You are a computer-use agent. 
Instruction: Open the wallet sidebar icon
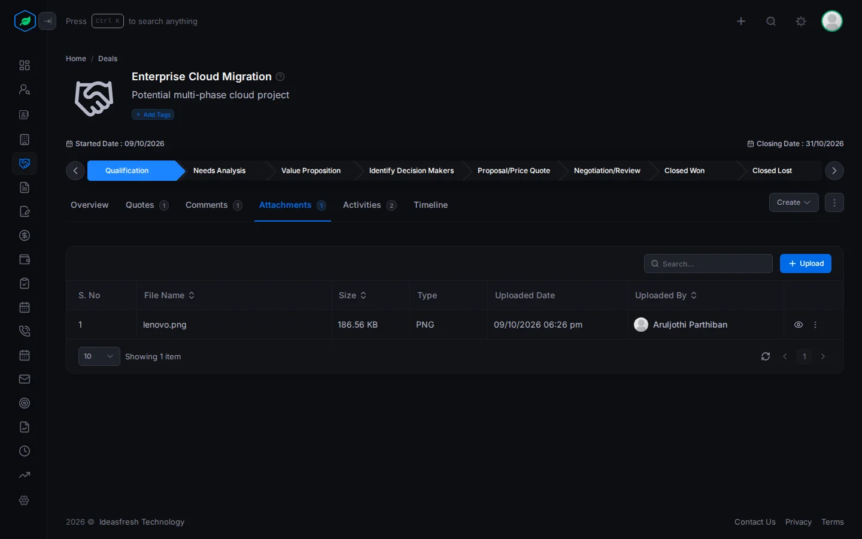pyautogui.click(x=25, y=259)
